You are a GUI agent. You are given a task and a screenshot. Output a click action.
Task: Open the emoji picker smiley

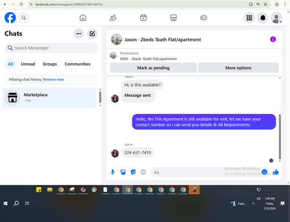coord(264,172)
